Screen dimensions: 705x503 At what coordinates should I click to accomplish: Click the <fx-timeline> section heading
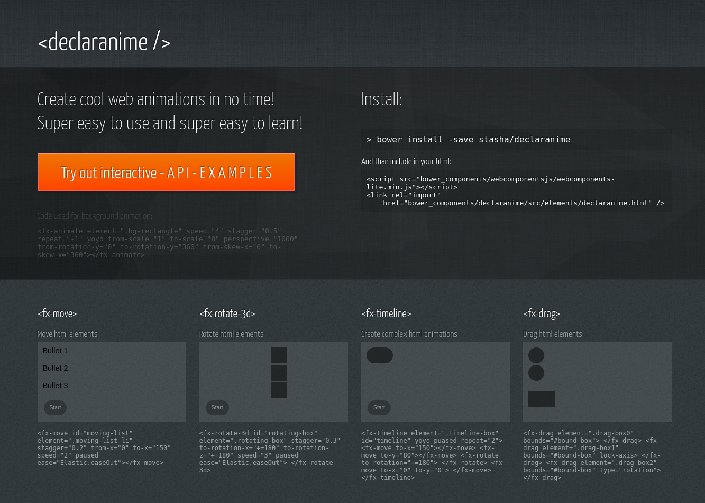[x=387, y=314]
